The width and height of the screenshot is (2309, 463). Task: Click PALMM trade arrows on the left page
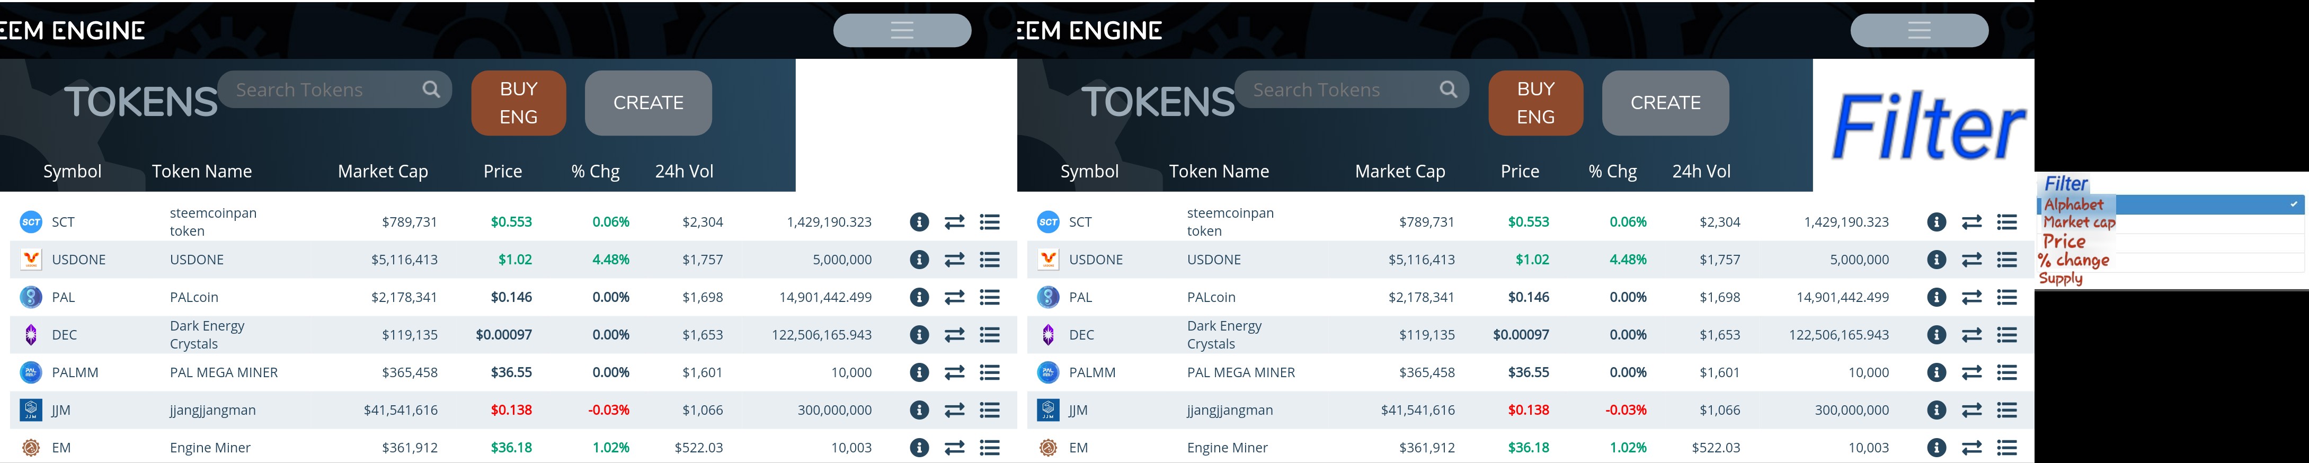coord(955,372)
